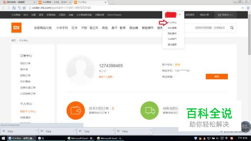Image resolution: width=251 pixels, height=141 pixels.
Task: Open the 小米手机 navigation item
Action: pos(62,28)
